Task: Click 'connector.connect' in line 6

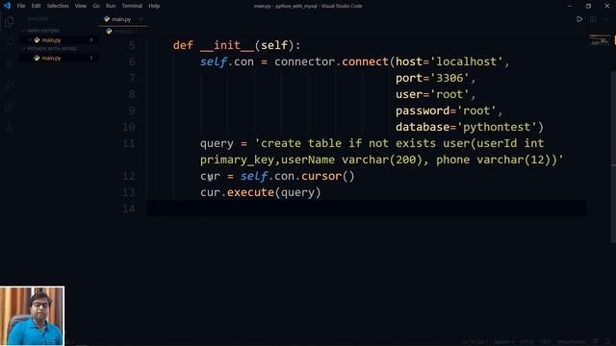Action: pyautogui.click(x=331, y=62)
